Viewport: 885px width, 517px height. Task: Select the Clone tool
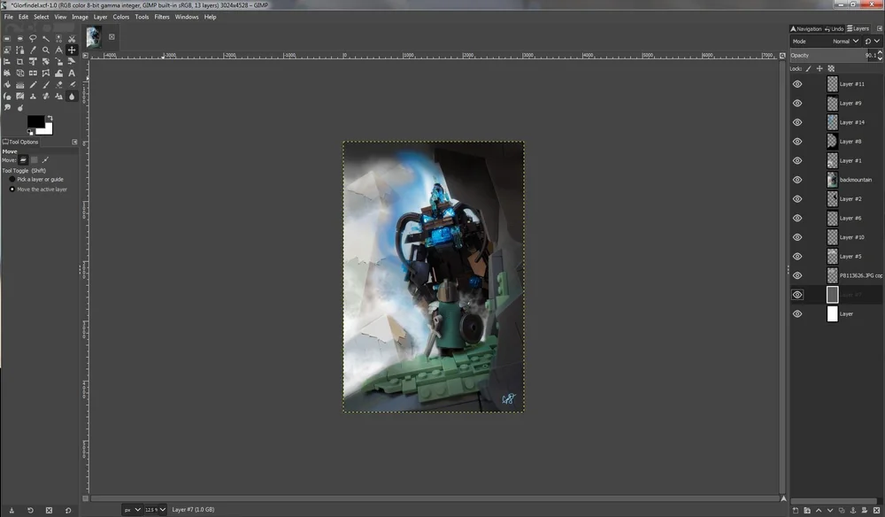33,95
